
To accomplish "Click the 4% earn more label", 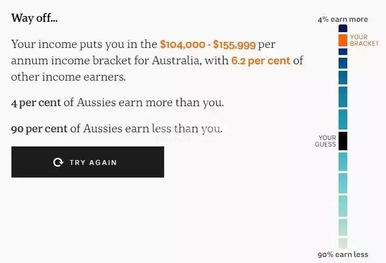I will 342,20.
